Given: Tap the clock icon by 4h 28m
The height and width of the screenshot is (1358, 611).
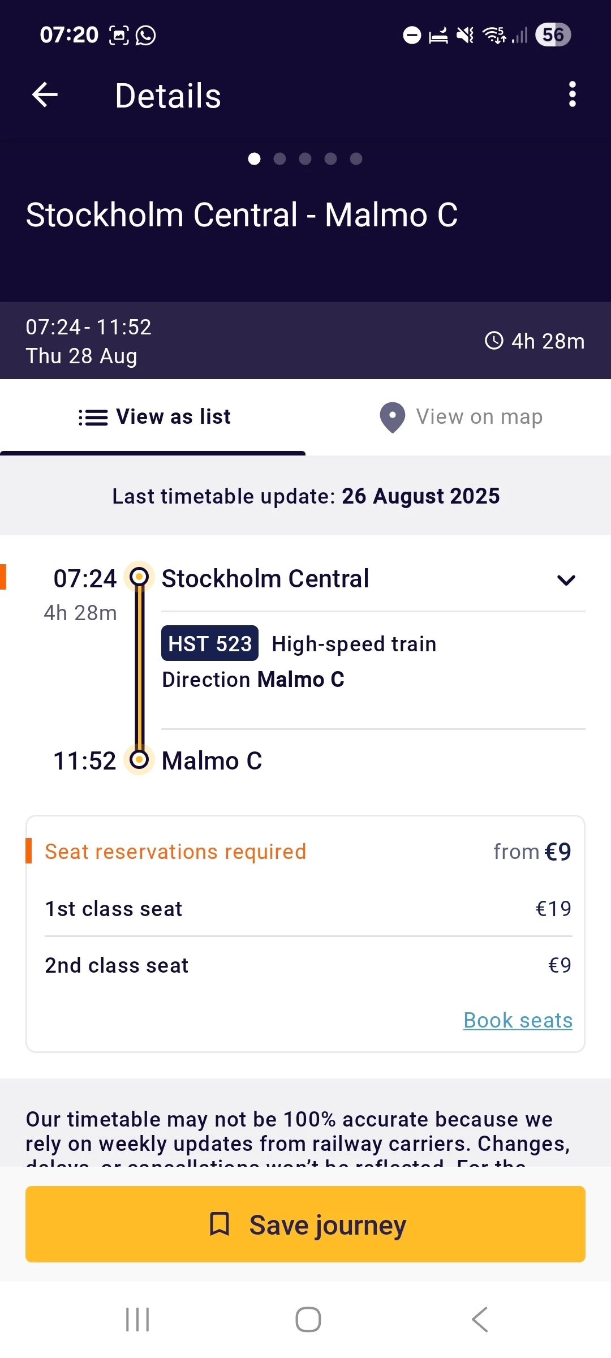Looking at the screenshot, I should 494,341.
